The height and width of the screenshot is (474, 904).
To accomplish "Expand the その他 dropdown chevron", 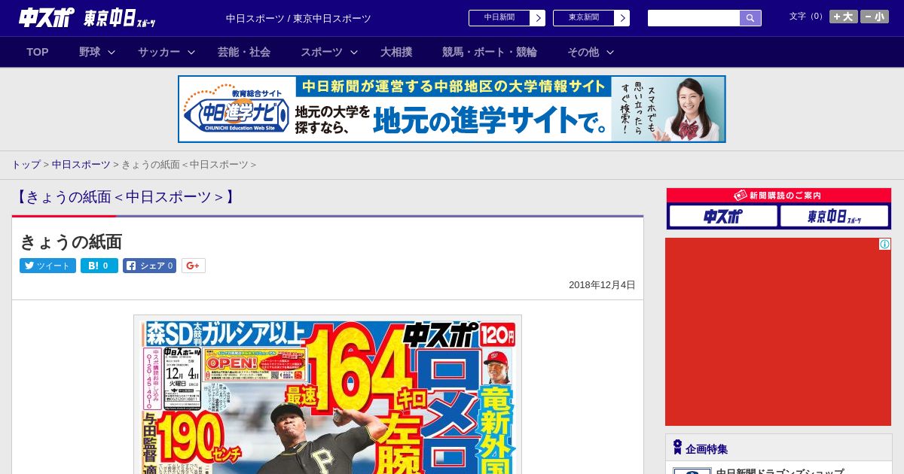I will click(610, 52).
